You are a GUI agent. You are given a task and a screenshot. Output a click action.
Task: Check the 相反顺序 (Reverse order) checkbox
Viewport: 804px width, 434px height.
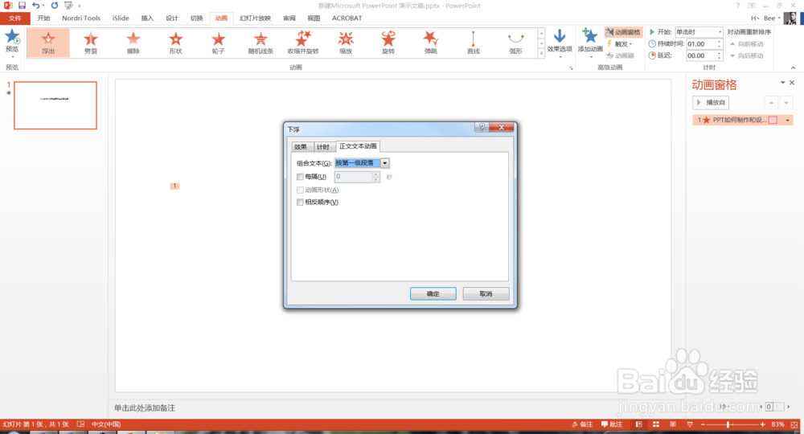pyautogui.click(x=300, y=203)
